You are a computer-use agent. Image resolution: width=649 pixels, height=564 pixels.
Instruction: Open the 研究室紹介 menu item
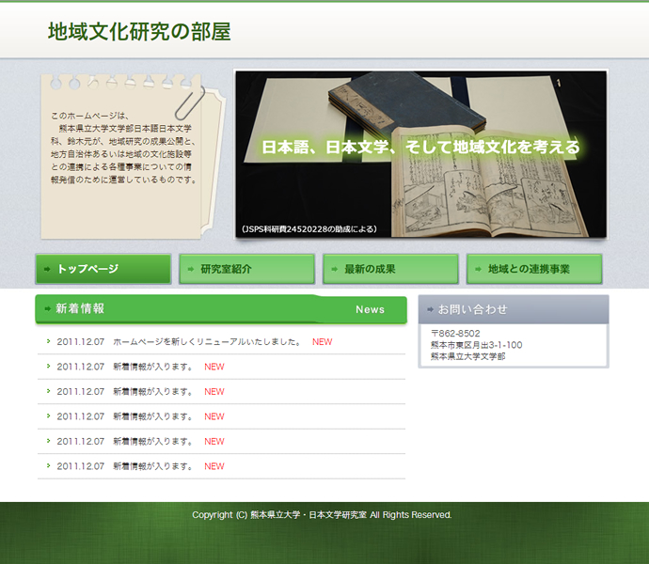tap(247, 269)
